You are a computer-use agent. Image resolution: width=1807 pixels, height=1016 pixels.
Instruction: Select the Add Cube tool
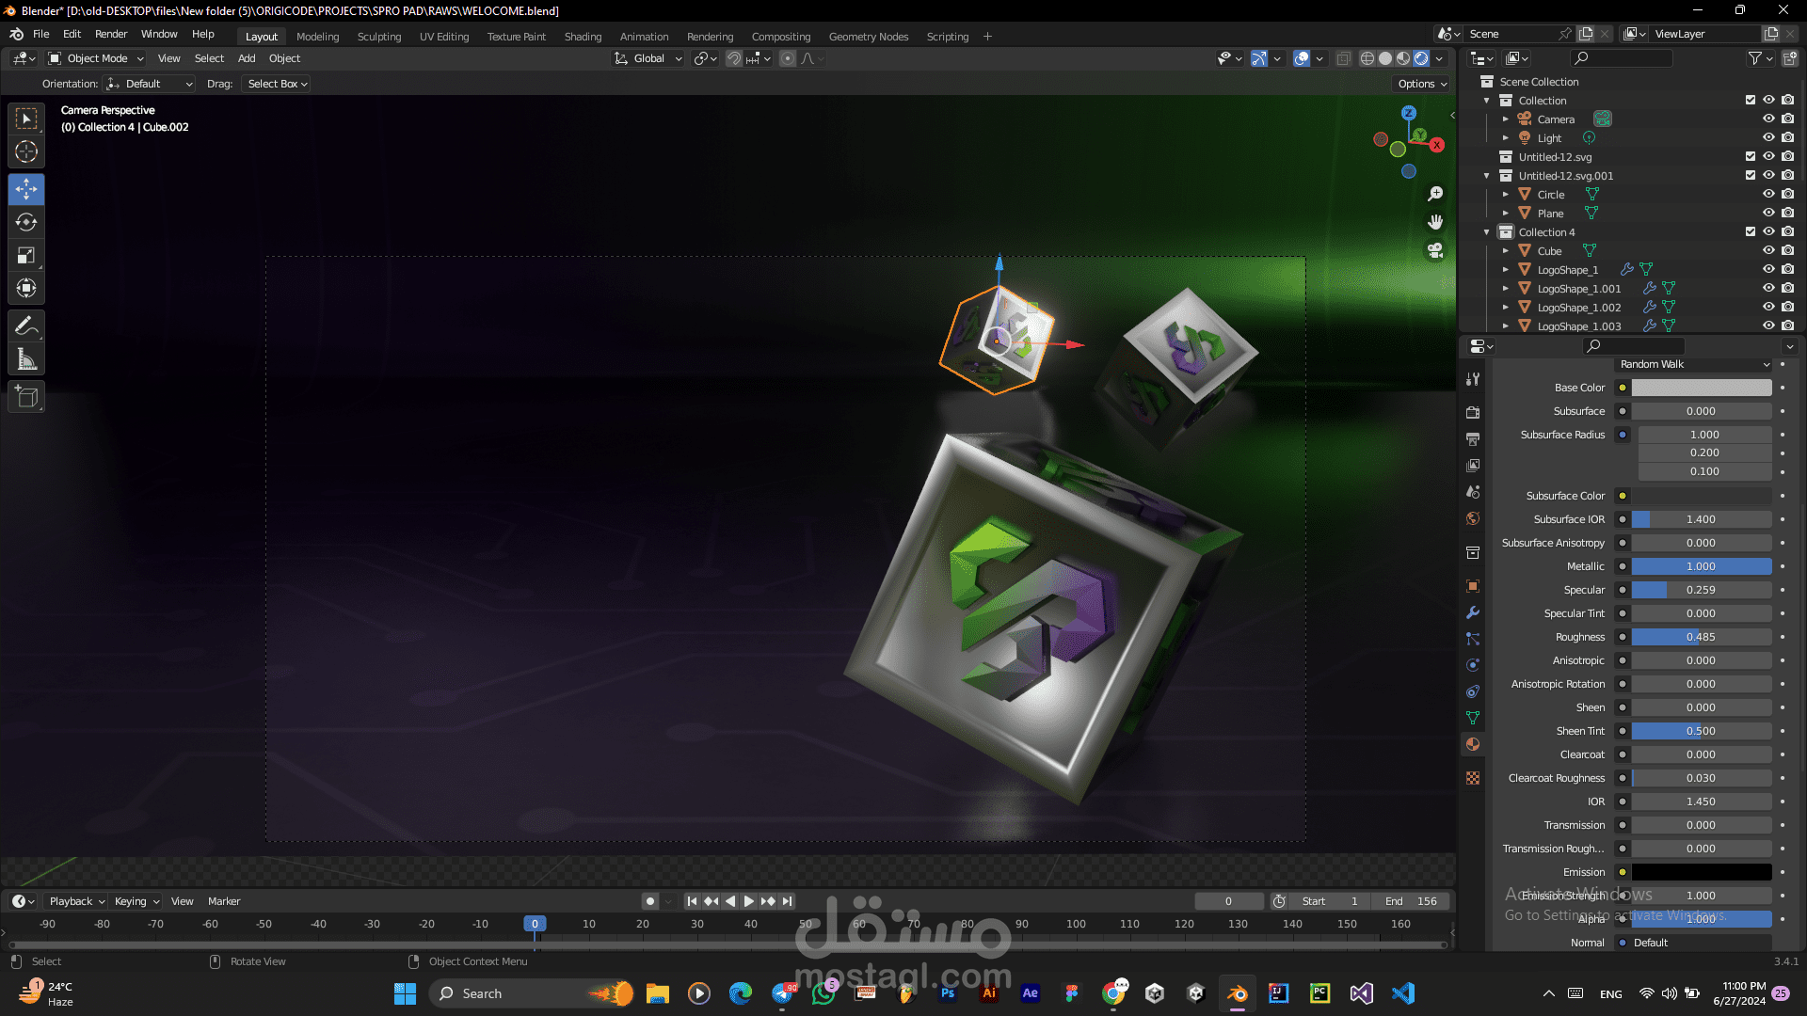tap(26, 397)
